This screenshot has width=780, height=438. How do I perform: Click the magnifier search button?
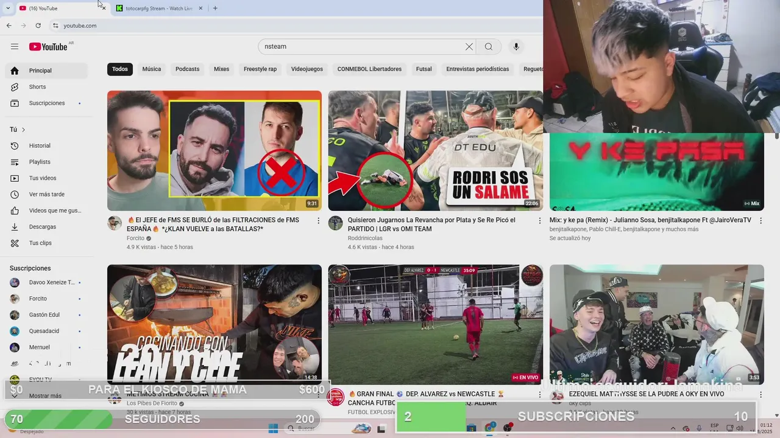click(489, 47)
